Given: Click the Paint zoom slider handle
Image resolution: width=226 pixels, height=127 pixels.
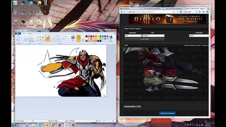Looking at the screenshot, I should tap(104, 121).
